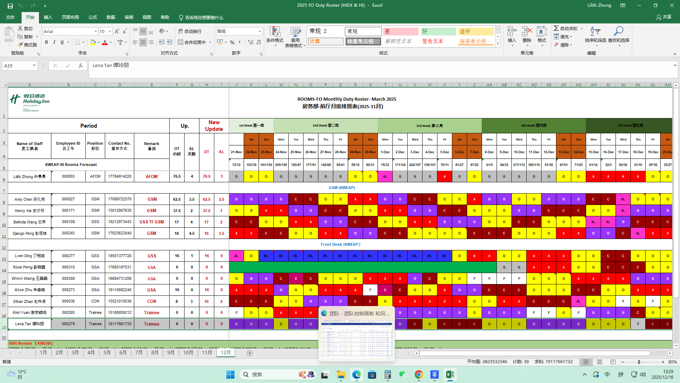680x383 pixels.
Task: Click the zoom slider in status bar
Action: pyautogui.click(x=639, y=362)
